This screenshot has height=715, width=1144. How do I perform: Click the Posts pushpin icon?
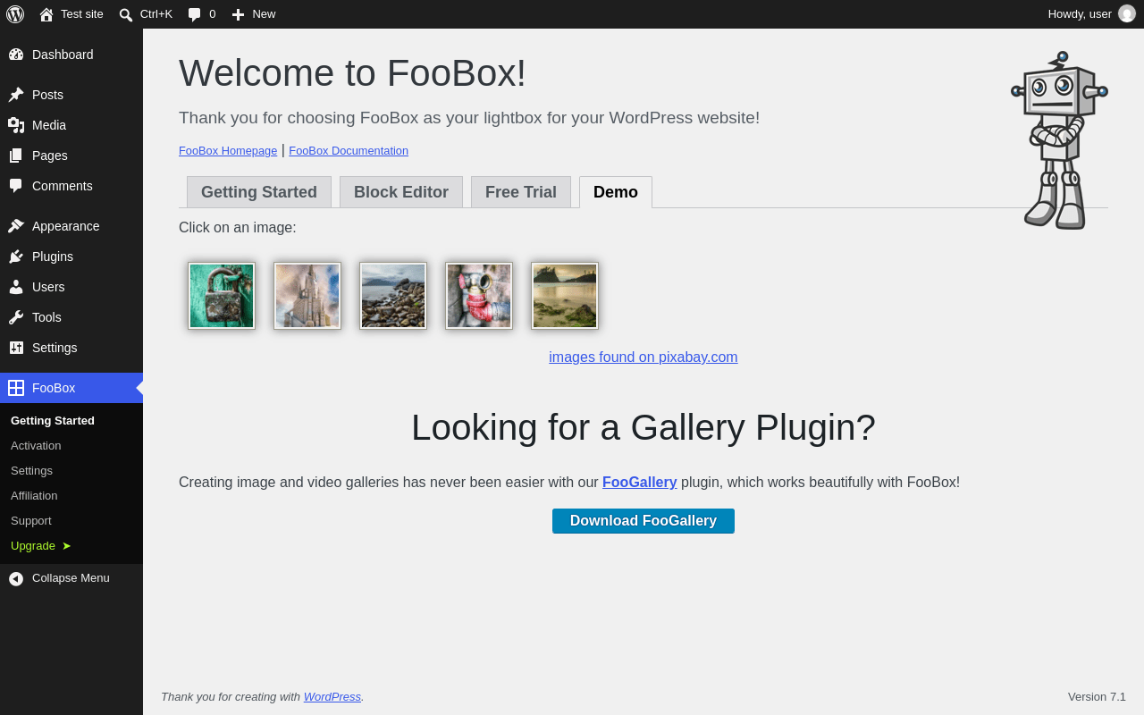16,95
